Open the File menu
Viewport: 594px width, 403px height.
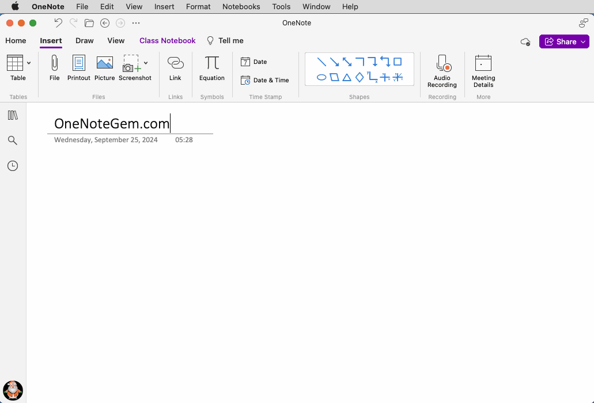[82, 6]
